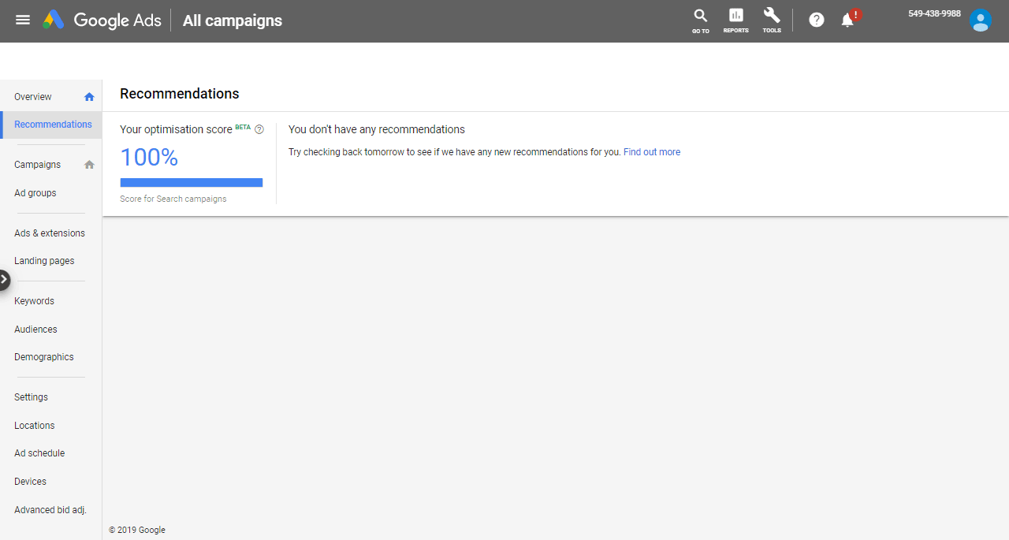Navigate to Ad schedule section
1009x540 pixels.
tap(39, 453)
